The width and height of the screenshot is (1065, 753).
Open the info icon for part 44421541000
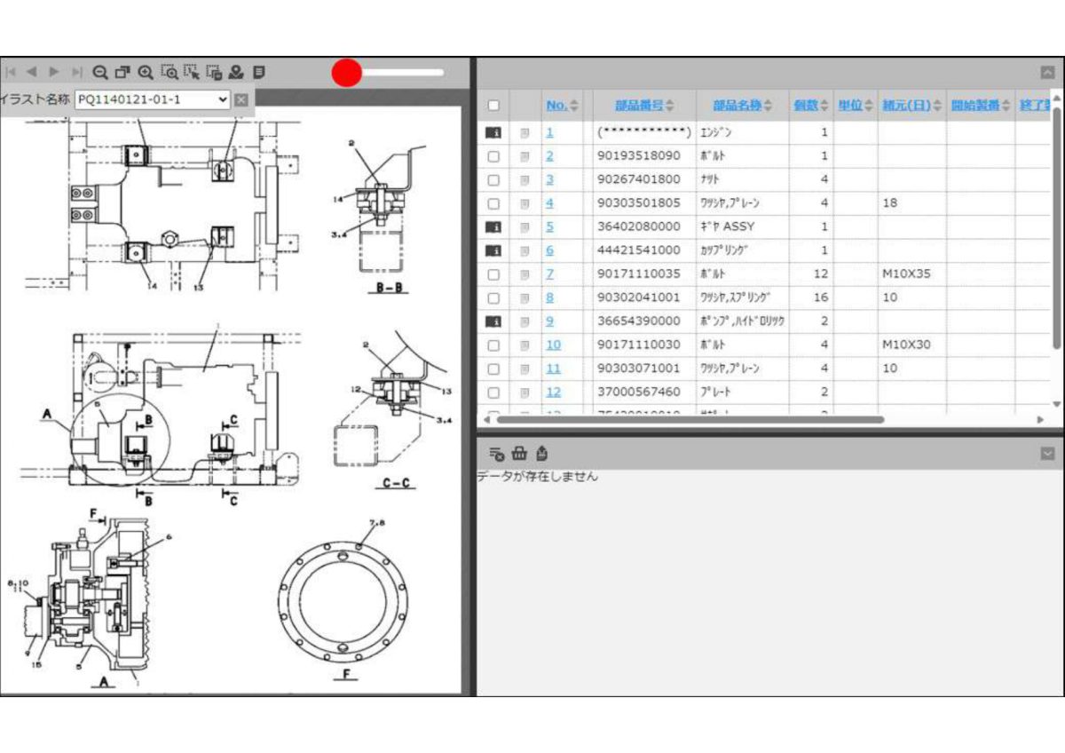click(x=493, y=250)
